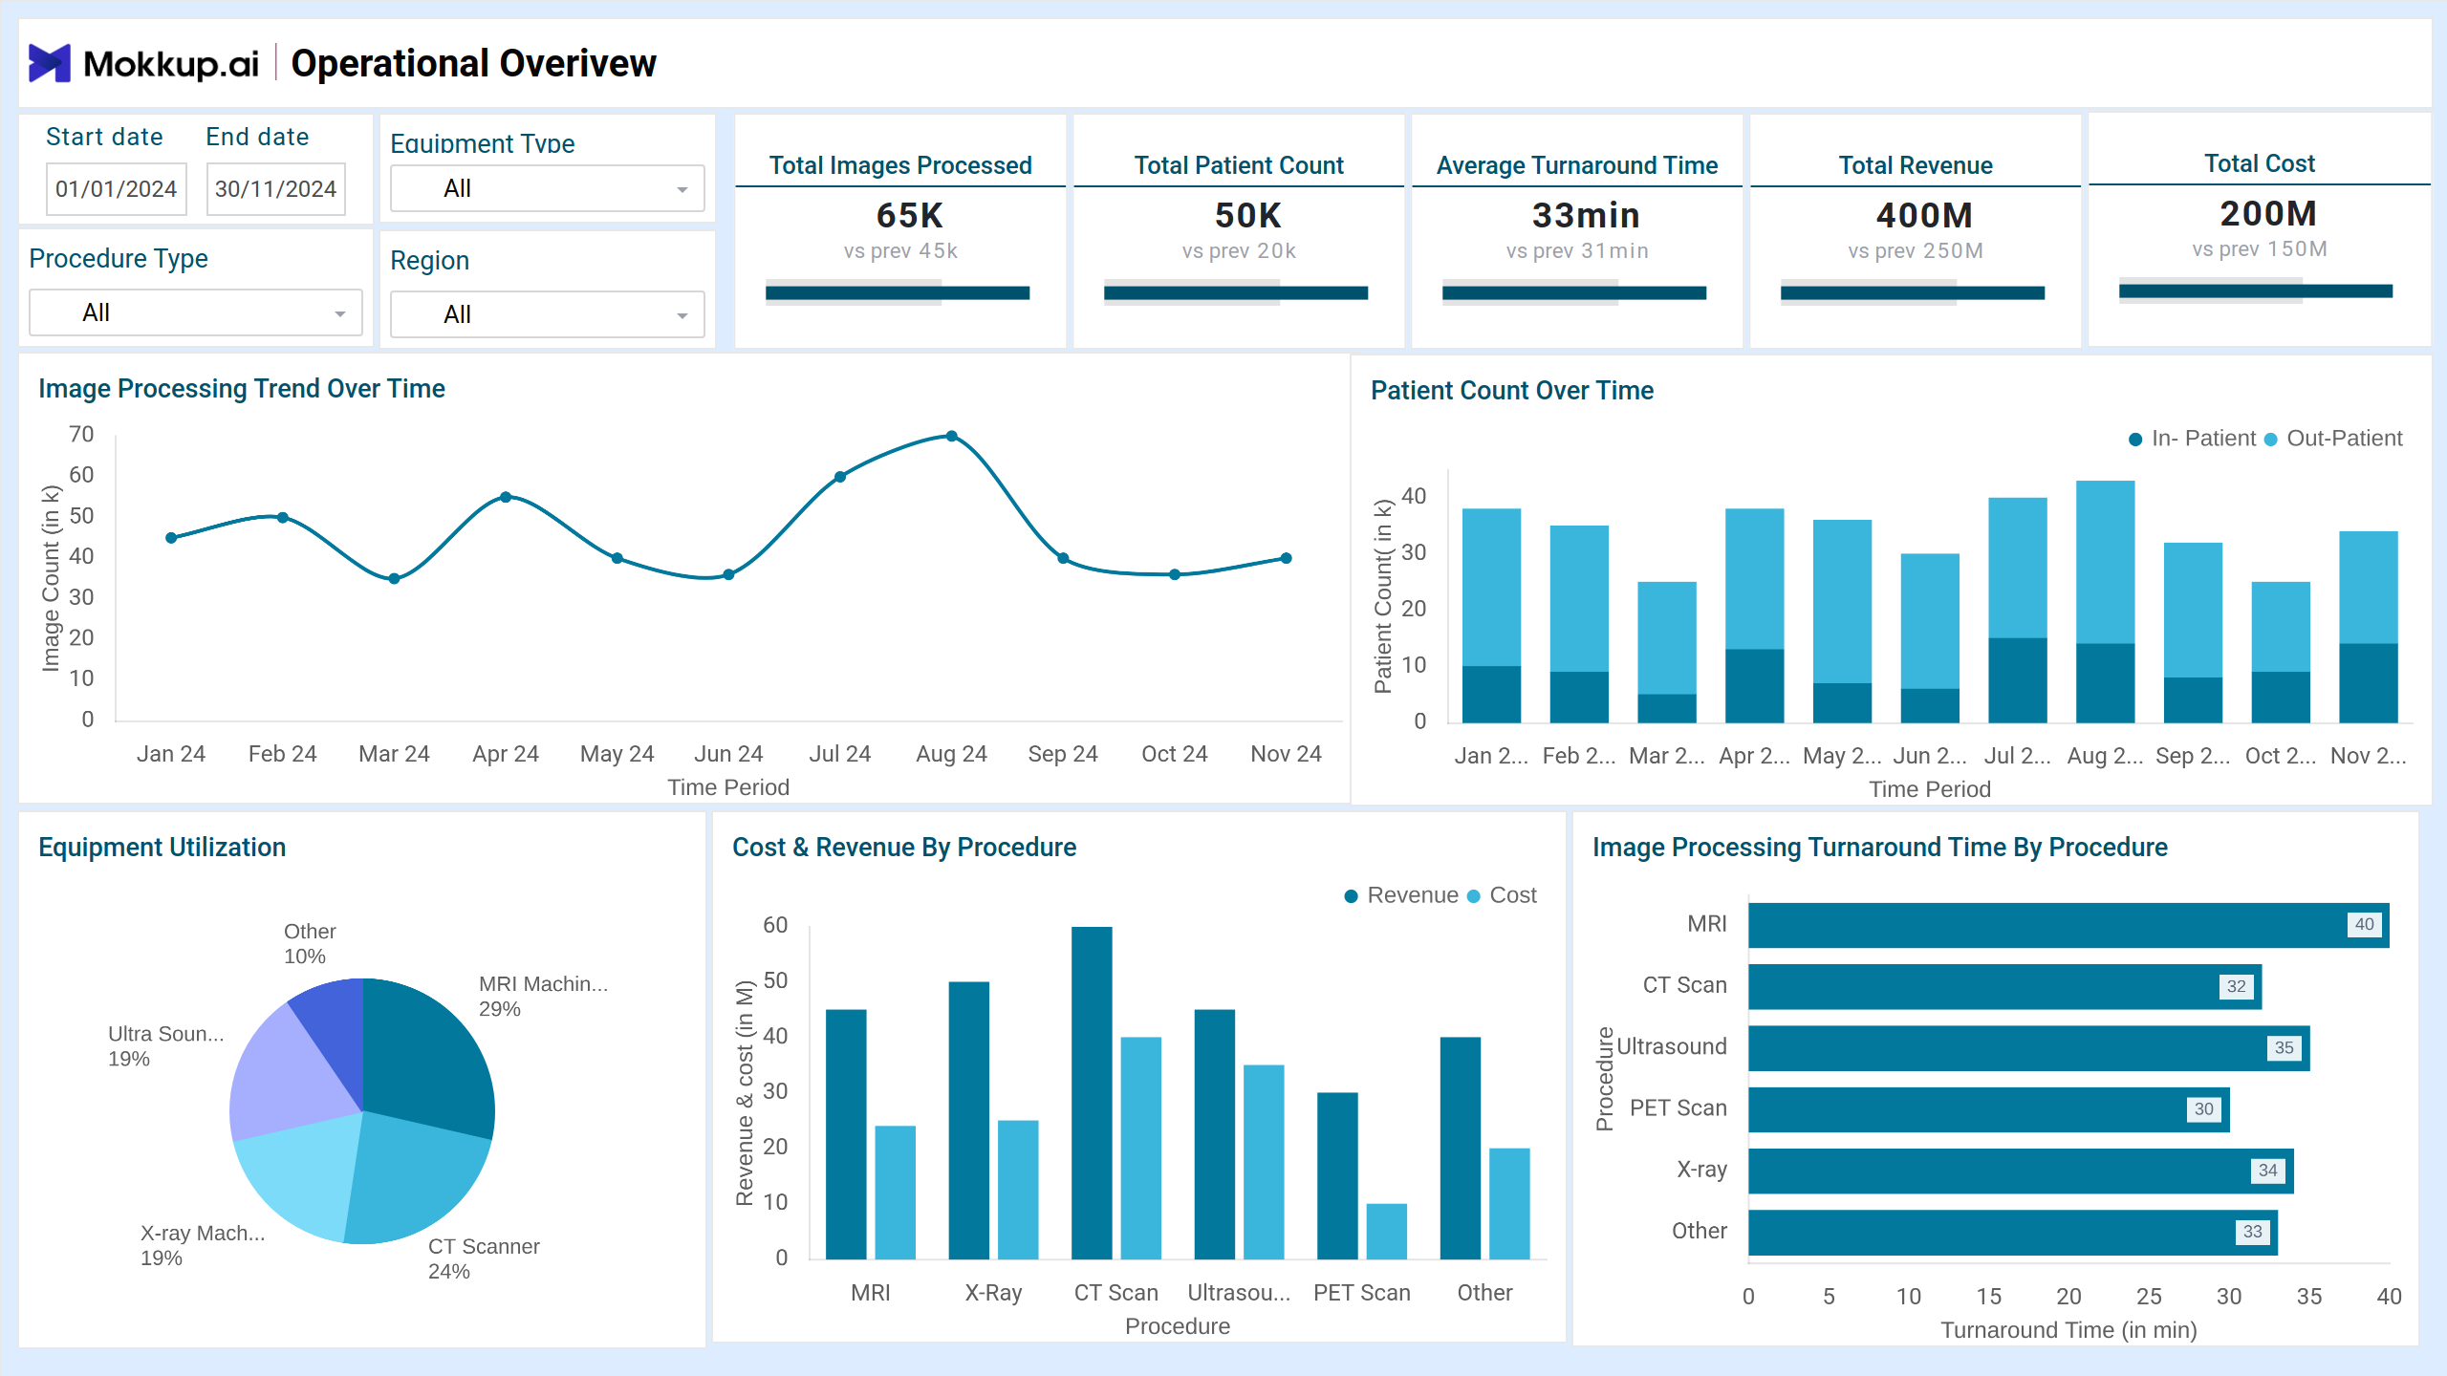Click the CT Scan turnaround bar label 32

[x=2236, y=986]
